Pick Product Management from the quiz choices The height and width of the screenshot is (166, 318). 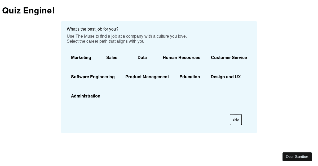[147, 77]
